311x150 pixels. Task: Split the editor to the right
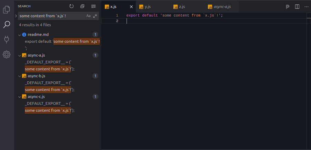(297, 7)
